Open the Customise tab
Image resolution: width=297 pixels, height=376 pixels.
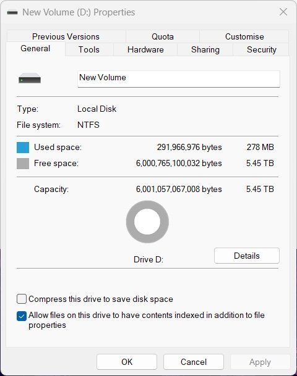pyautogui.click(x=244, y=36)
